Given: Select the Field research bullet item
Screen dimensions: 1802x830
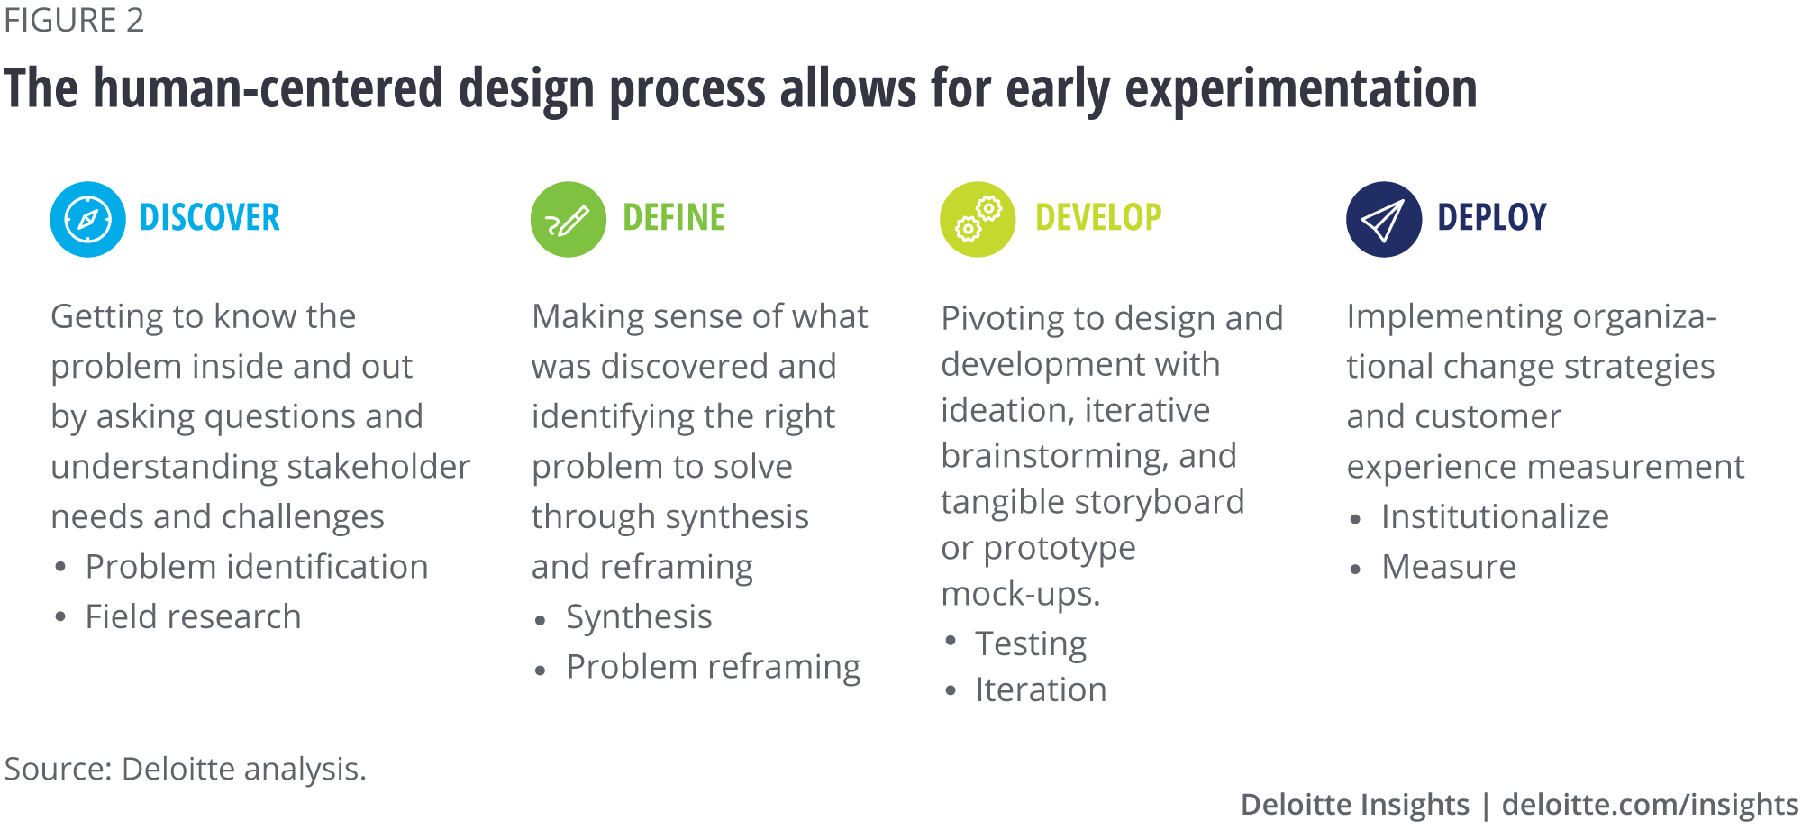Looking at the screenshot, I should point(193,616).
